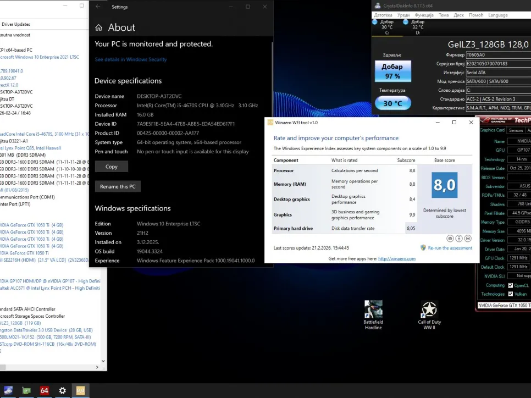Open Settings gear in the taskbar
Screen dimensions: 531x398
pos(63,390)
